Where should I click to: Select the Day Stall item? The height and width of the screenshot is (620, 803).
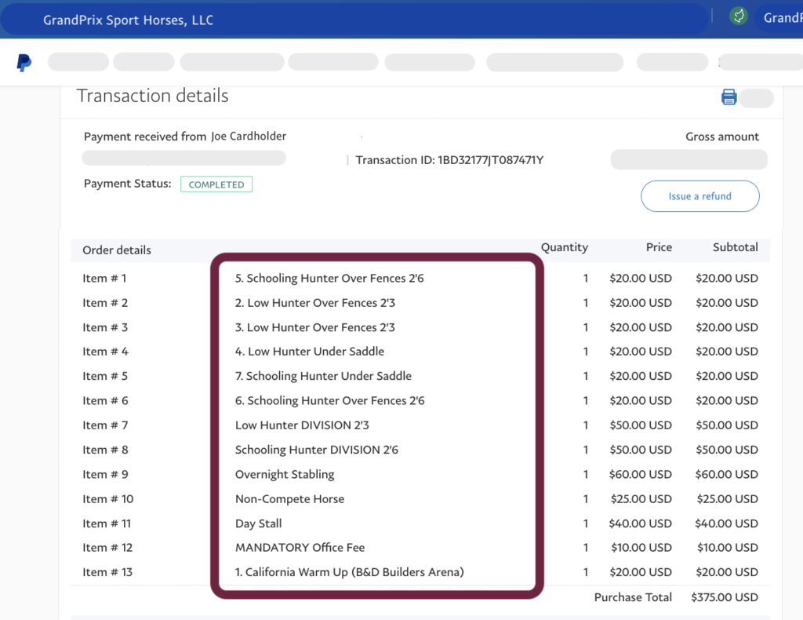point(259,523)
